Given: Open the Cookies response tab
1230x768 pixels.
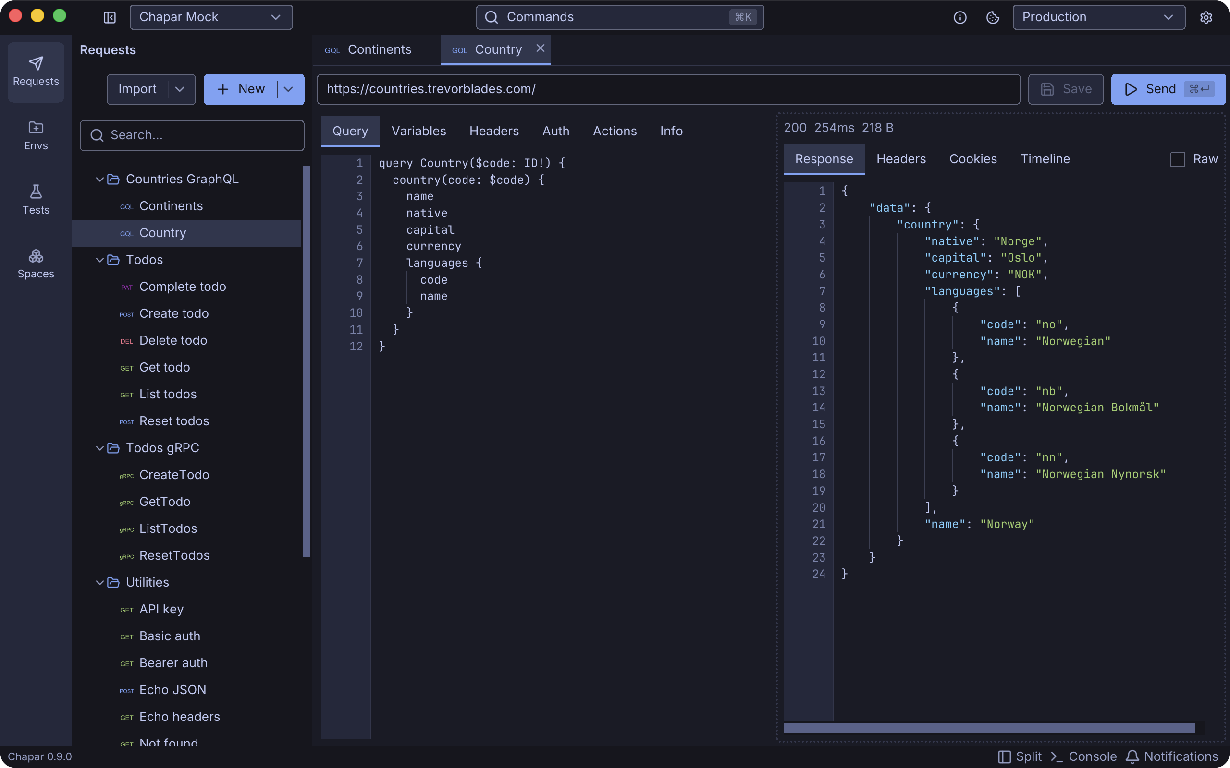Looking at the screenshot, I should click(973, 159).
